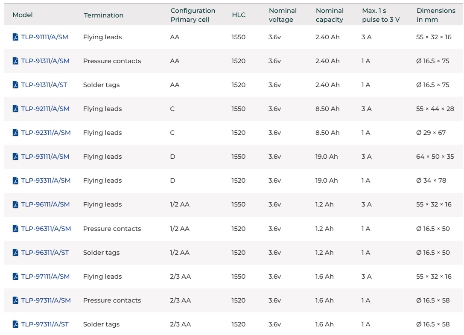
Task: Follow the TLP-96311/A/SM datasheet link
Action: (46, 229)
